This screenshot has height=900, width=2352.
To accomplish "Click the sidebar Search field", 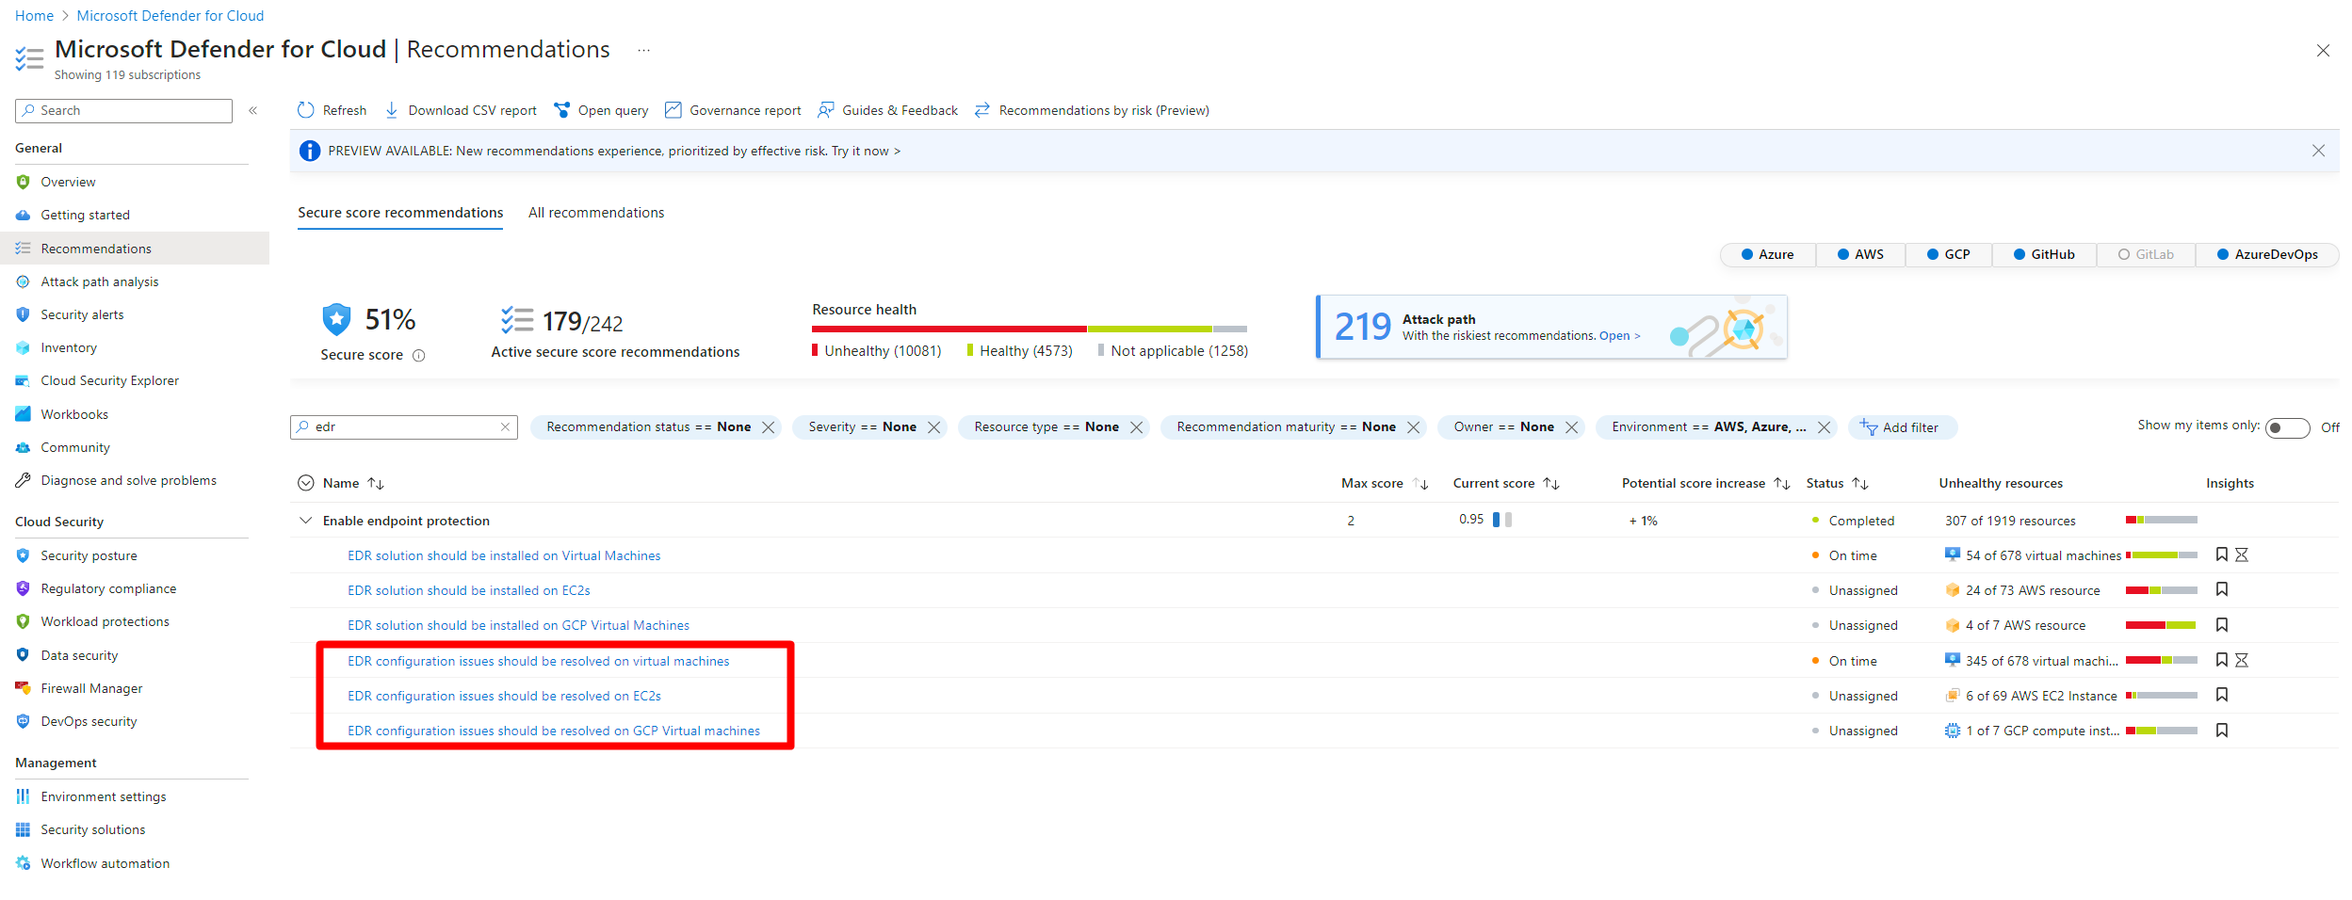I will [x=123, y=111].
